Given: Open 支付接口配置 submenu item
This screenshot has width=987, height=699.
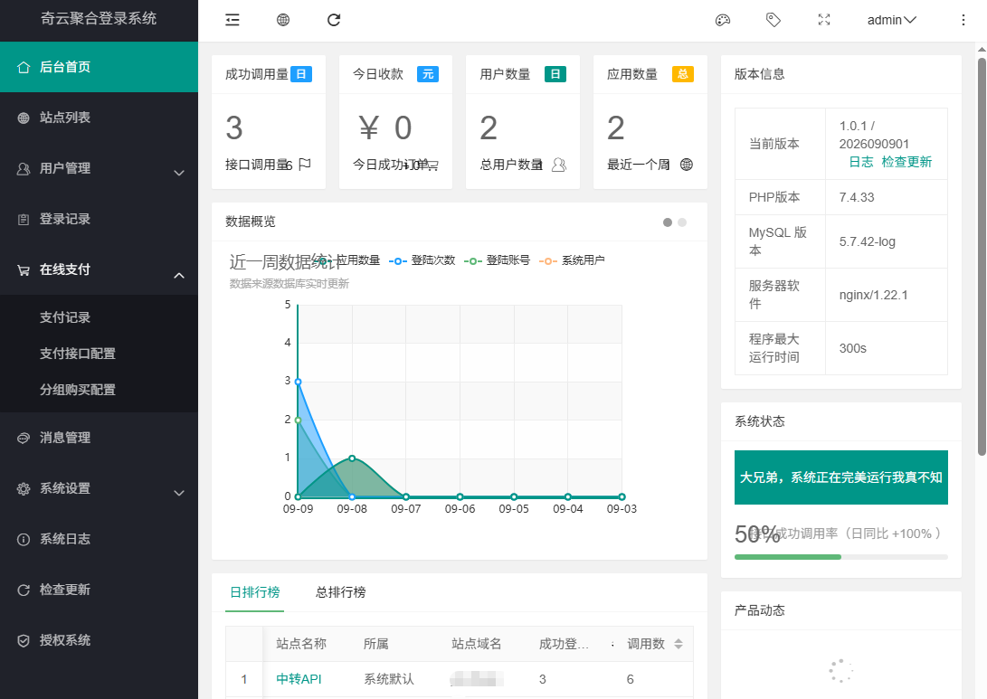Looking at the screenshot, I should 99,354.
